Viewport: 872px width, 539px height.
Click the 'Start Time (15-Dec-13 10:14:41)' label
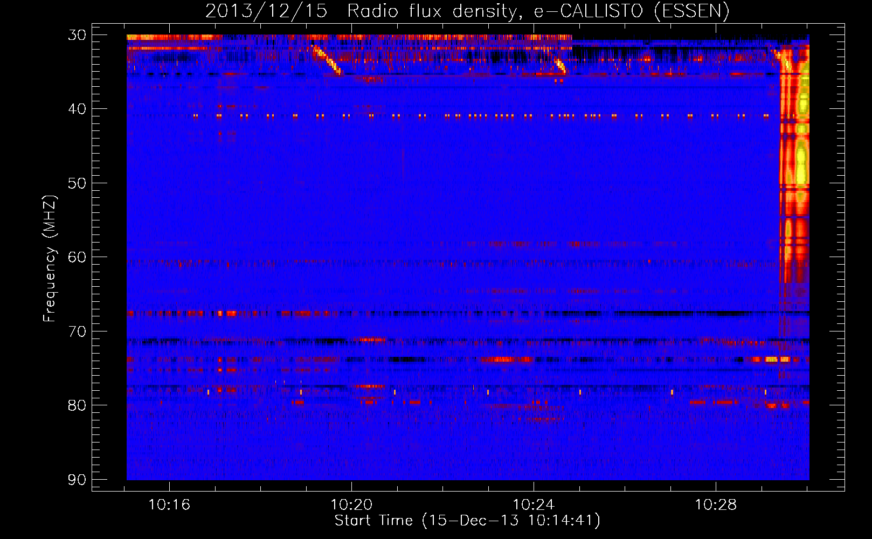[x=467, y=520]
